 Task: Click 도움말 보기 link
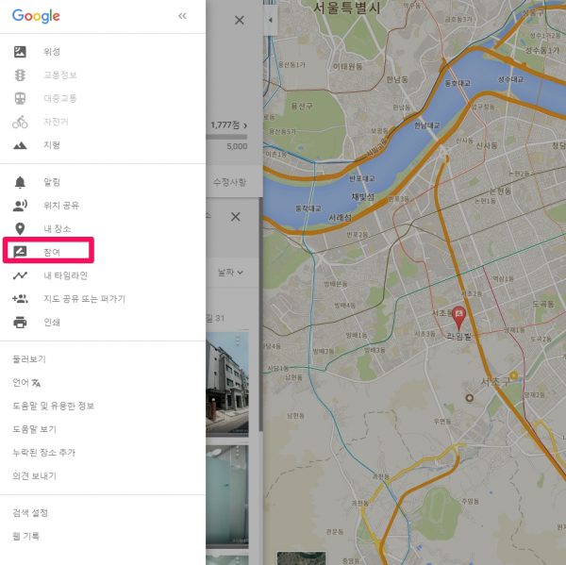point(34,429)
